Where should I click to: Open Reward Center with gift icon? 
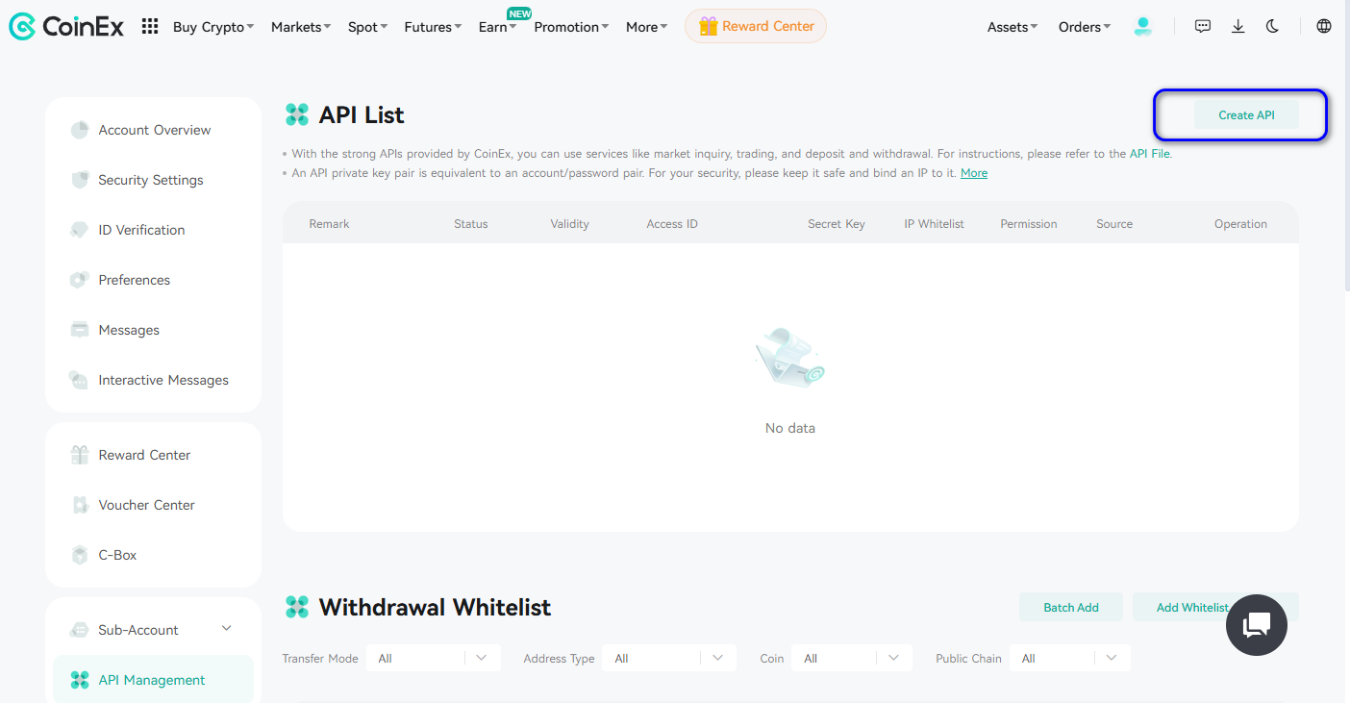[756, 27]
